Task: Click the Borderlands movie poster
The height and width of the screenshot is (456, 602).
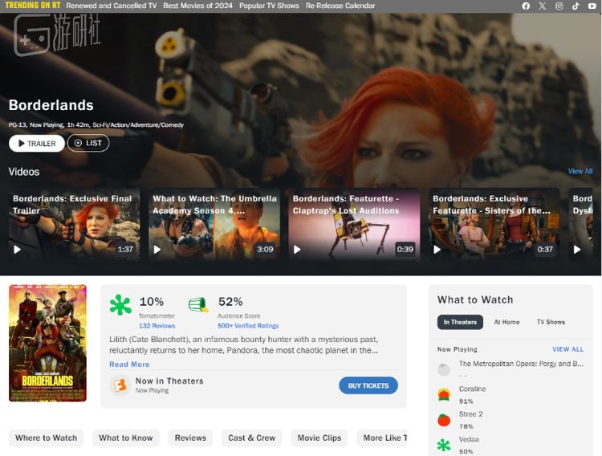Action: click(x=47, y=343)
